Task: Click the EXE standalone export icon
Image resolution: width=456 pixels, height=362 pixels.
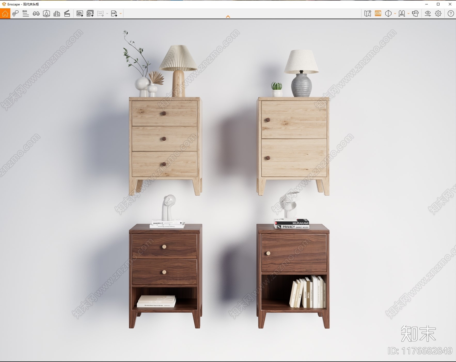Action: click(114, 13)
